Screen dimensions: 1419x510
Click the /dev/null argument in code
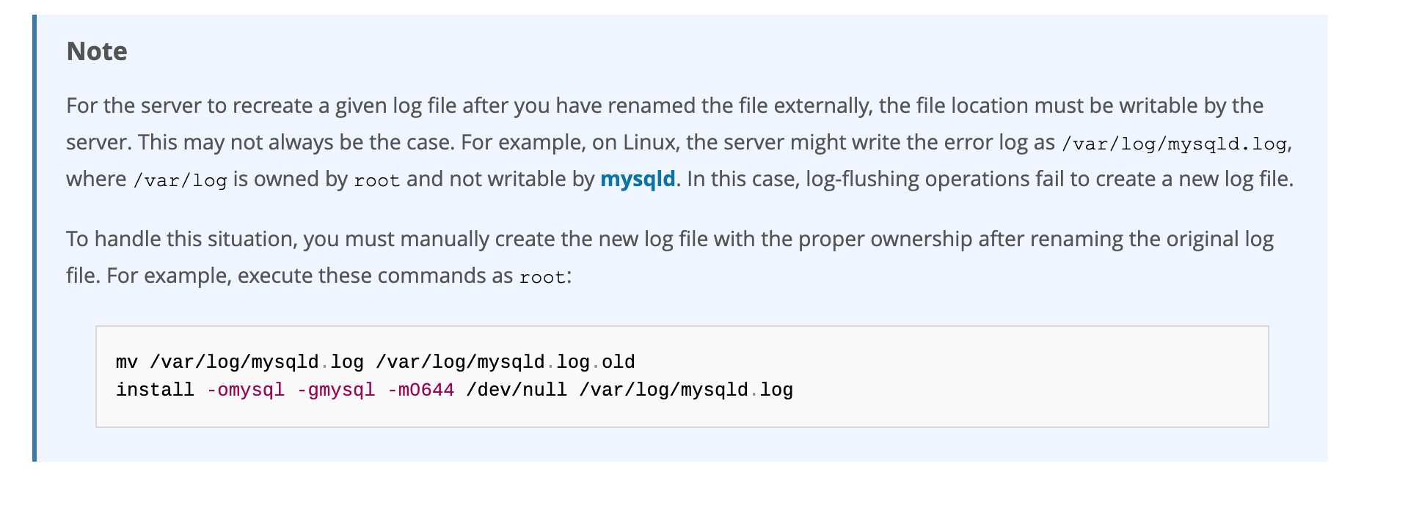pos(516,390)
